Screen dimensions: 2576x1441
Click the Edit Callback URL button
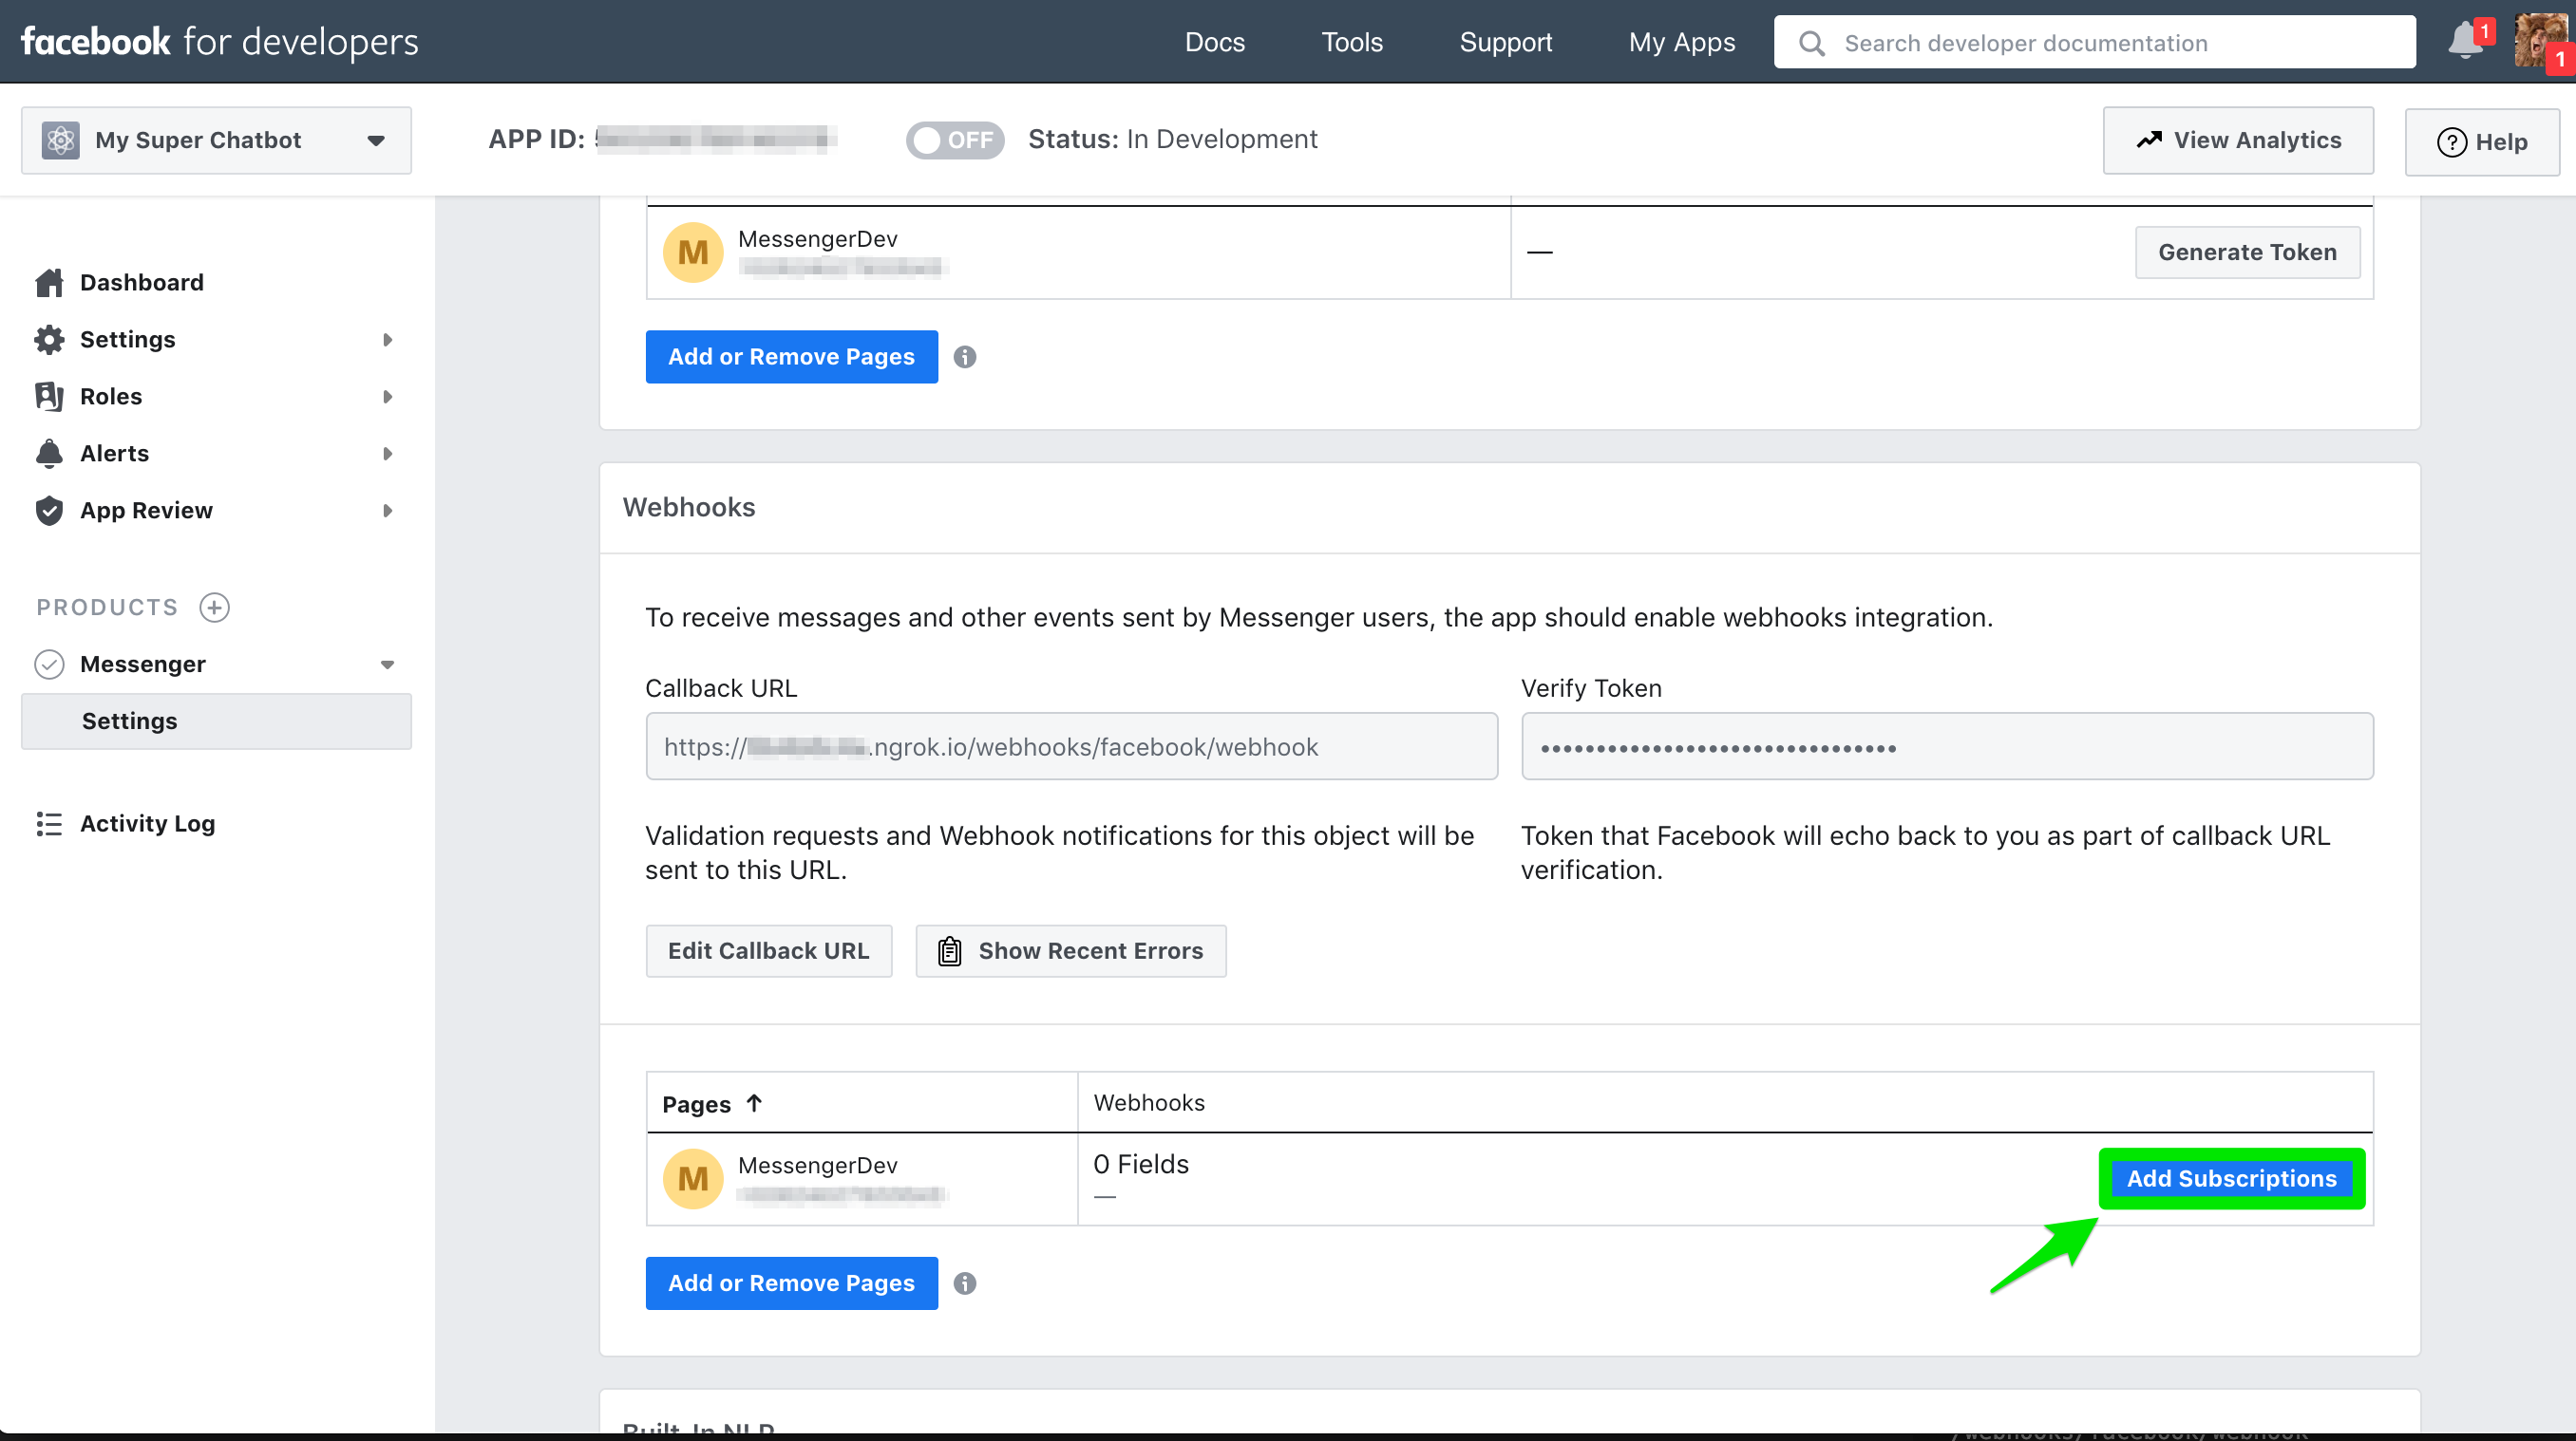point(768,951)
